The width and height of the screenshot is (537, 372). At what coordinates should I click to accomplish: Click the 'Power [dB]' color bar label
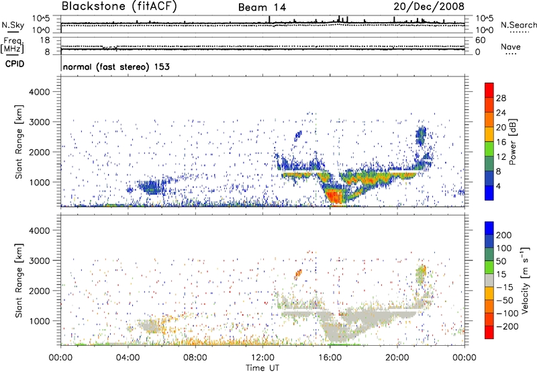click(x=513, y=142)
